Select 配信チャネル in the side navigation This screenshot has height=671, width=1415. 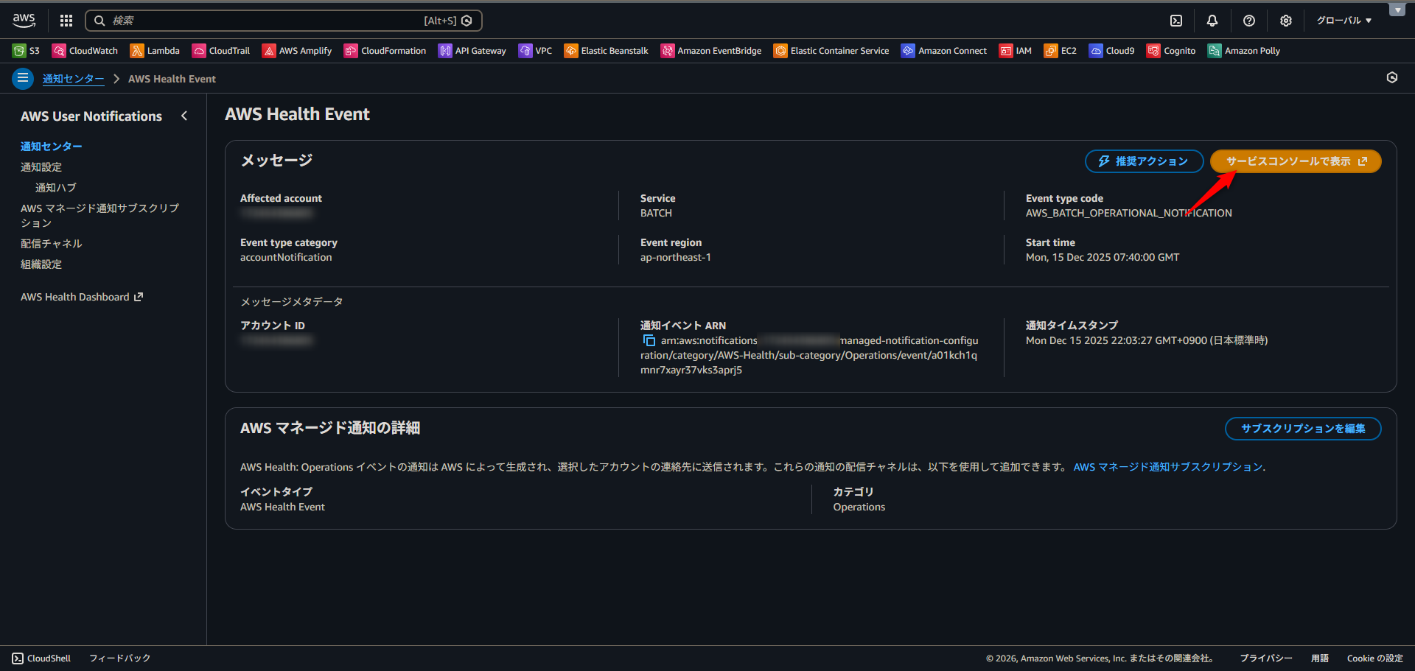pyautogui.click(x=52, y=244)
